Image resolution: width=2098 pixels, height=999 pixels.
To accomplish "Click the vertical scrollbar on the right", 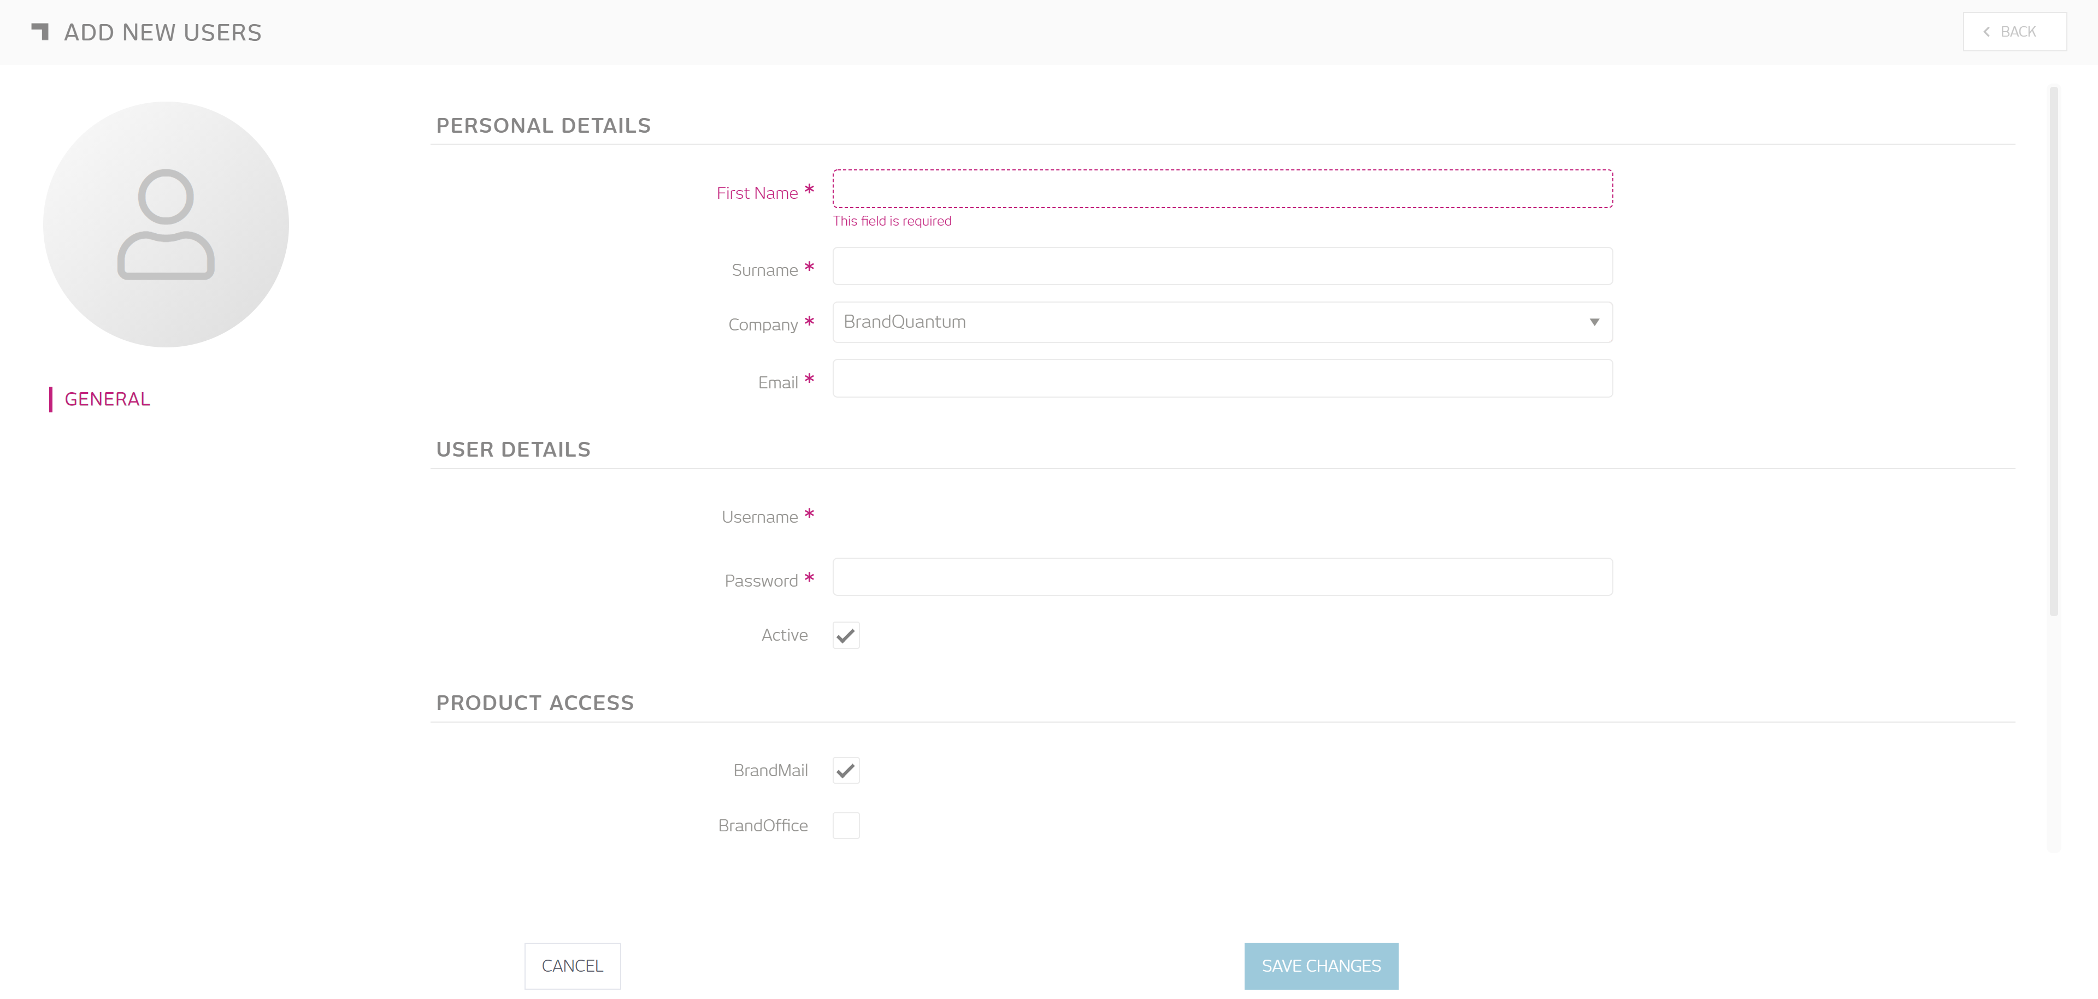I will [2053, 350].
